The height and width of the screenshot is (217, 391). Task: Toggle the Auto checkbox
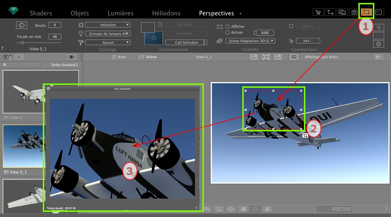click(x=114, y=57)
